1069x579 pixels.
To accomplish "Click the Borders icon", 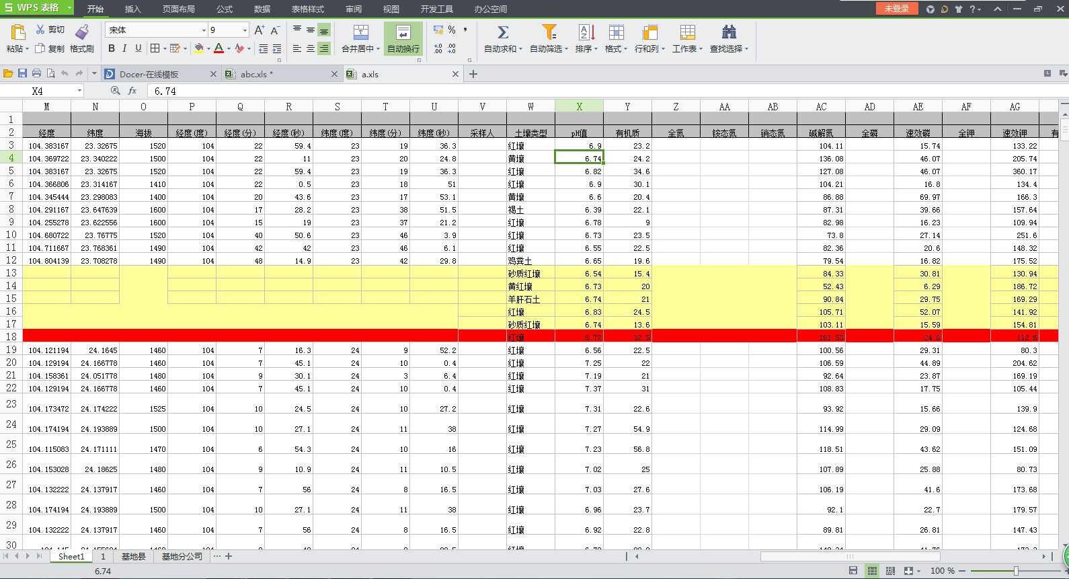I will click(x=155, y=48).
